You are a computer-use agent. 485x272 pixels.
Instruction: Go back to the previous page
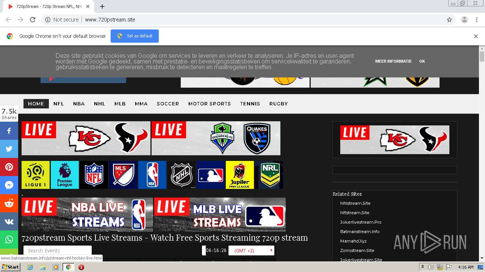tap(8, 20)
